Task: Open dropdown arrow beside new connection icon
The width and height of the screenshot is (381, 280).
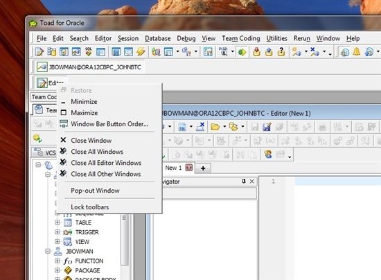Action: click(306, 52)
